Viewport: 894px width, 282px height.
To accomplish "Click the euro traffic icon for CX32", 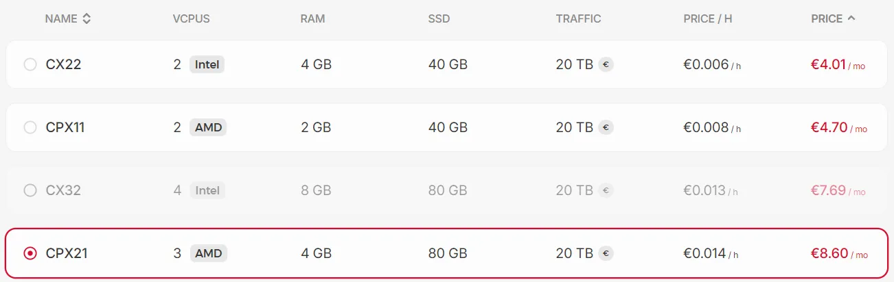I will pos(605,190).
